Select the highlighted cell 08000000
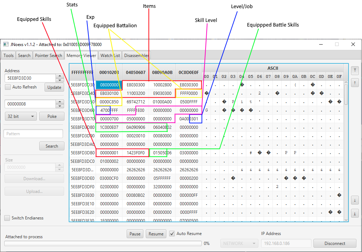The height and width of the screenshot is (252, 362). (x=109, y=85)
